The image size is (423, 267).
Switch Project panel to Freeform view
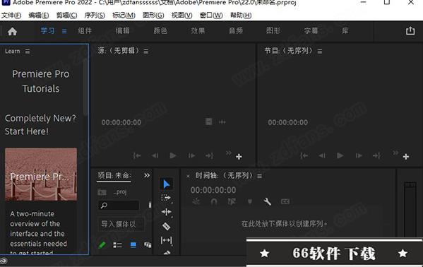[148, 245]
